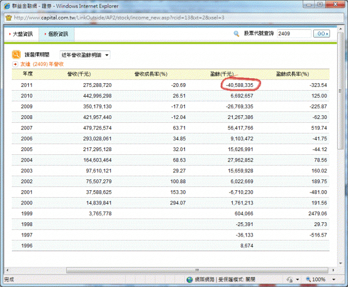Click the horizontal scrollbar thumb
348x287 pixels.
point(197,270)
